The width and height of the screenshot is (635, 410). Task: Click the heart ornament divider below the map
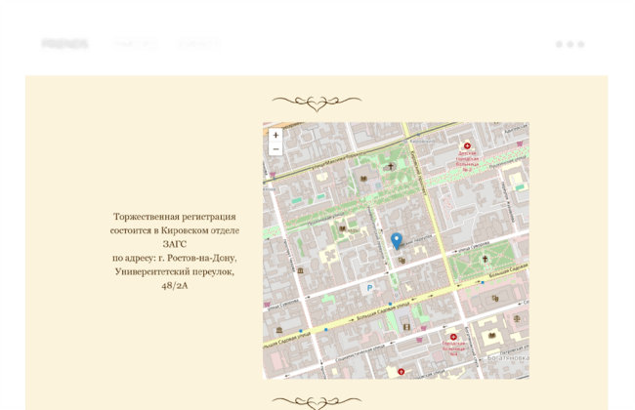pos(317,401)
